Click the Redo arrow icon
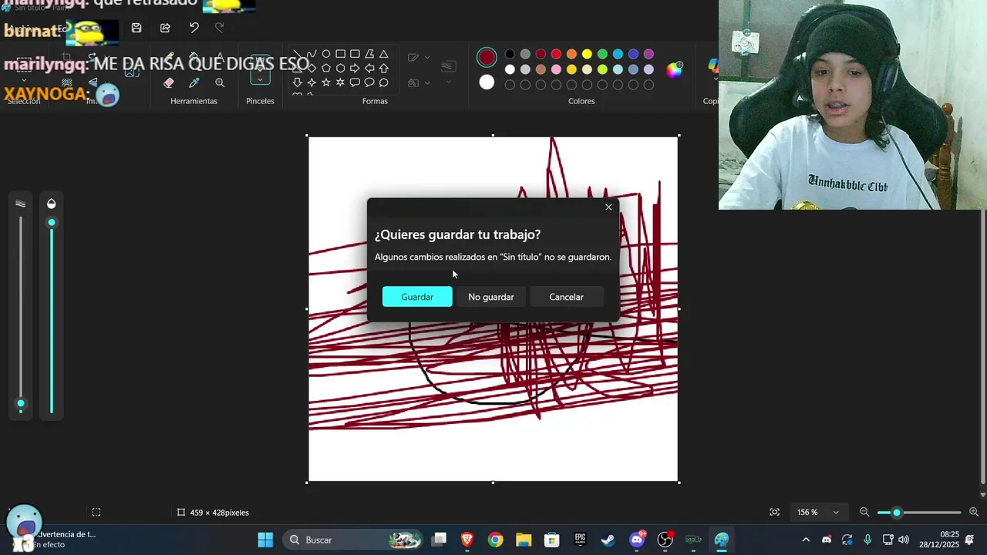987x555 pixels. point(220,28)
